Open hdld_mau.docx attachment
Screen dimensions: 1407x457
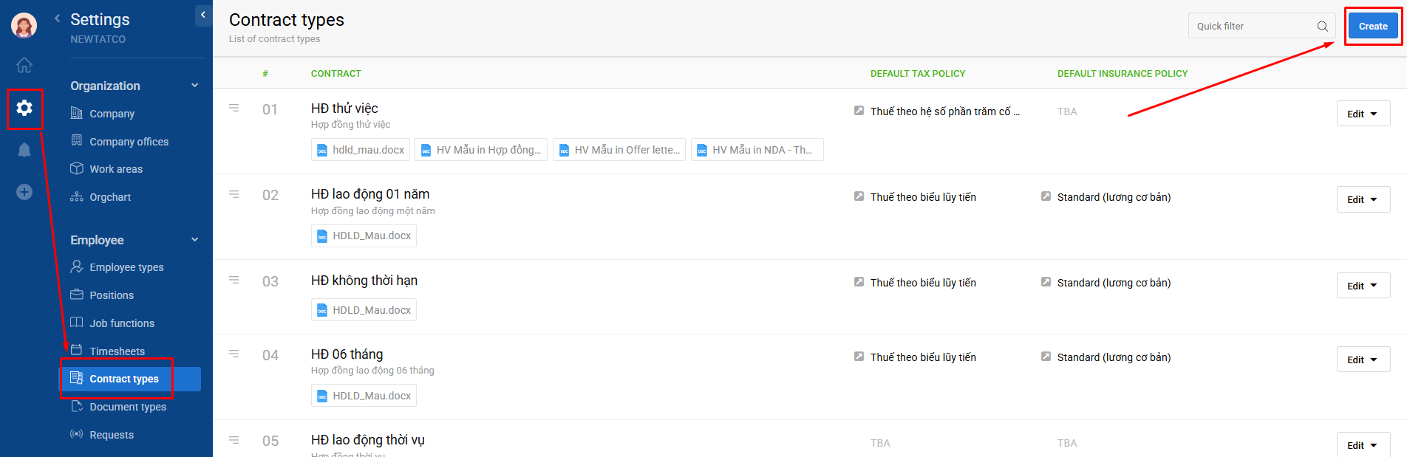coord(361,150)
